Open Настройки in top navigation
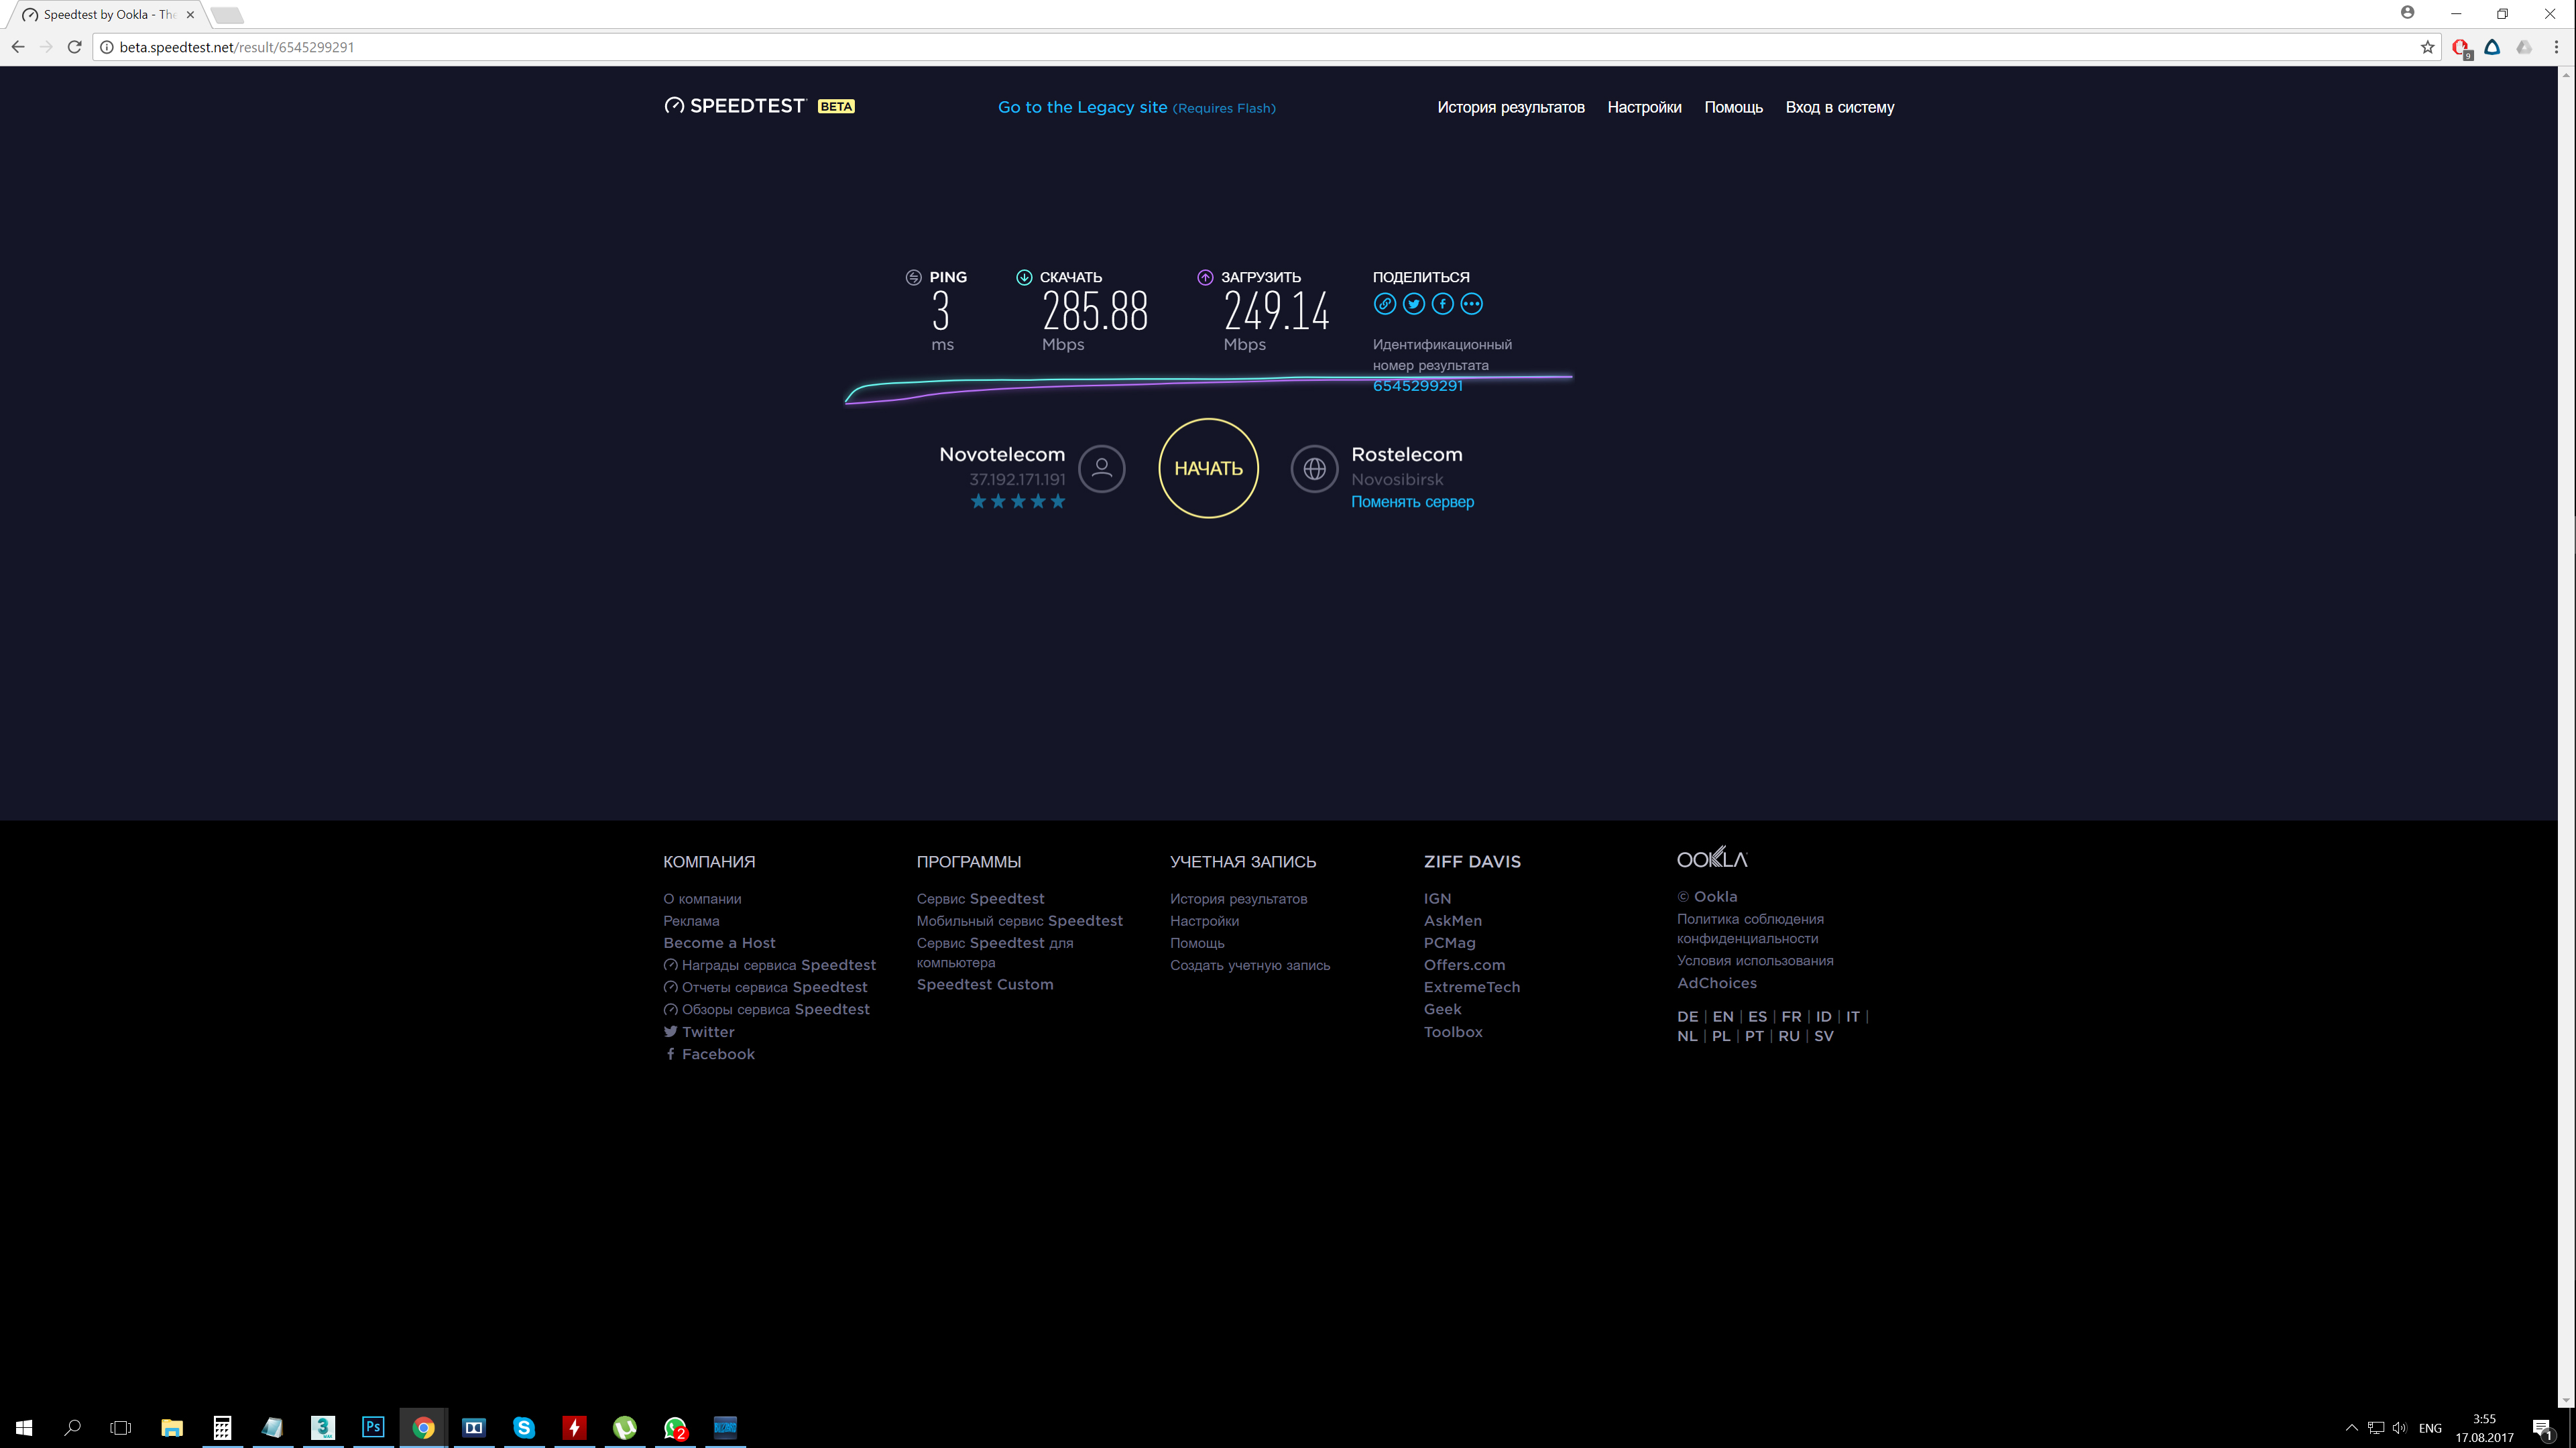Viewport: 2576px width, 1448px height. (1644, 107)
